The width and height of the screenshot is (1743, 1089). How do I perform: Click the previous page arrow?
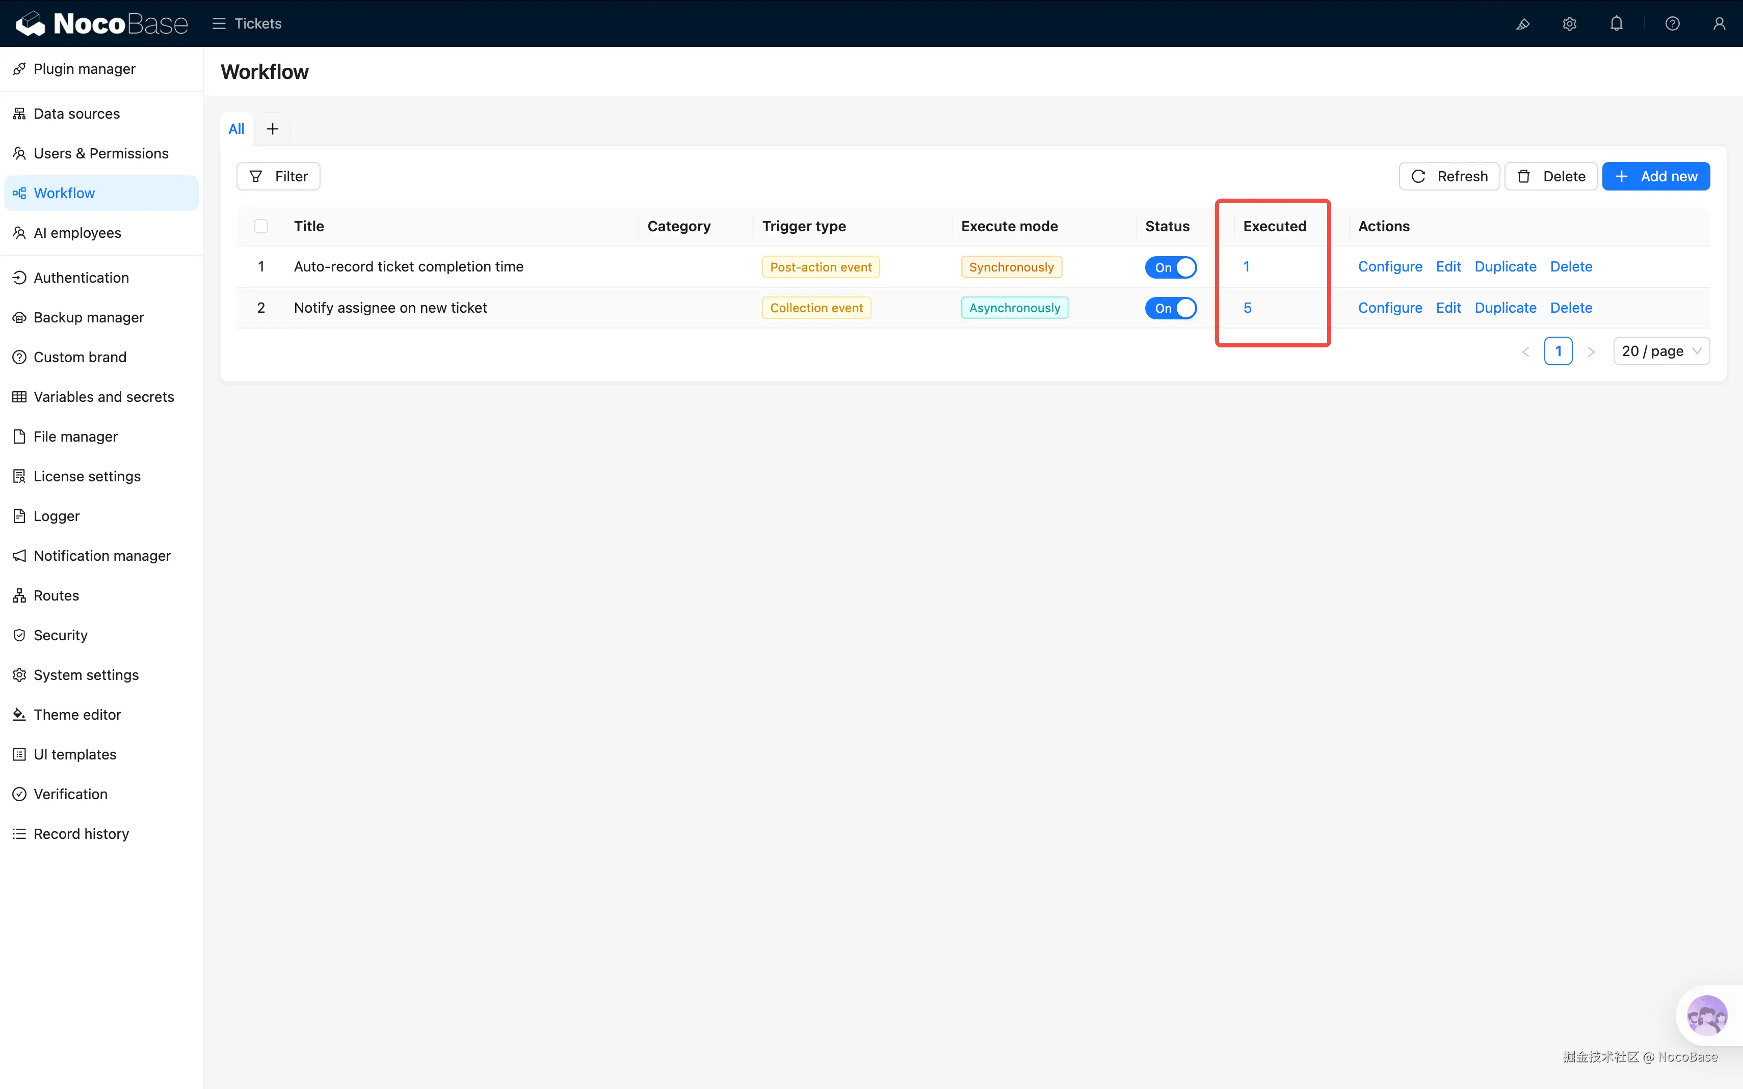[x=1525, y=351]
